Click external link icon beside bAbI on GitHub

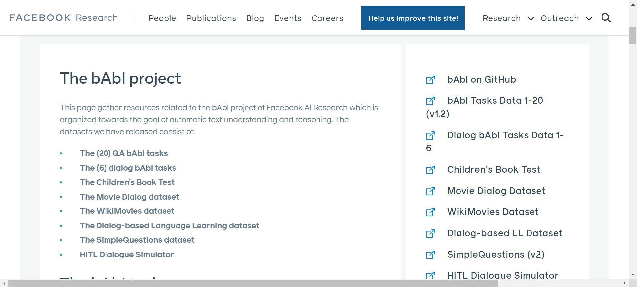point(430,80)
